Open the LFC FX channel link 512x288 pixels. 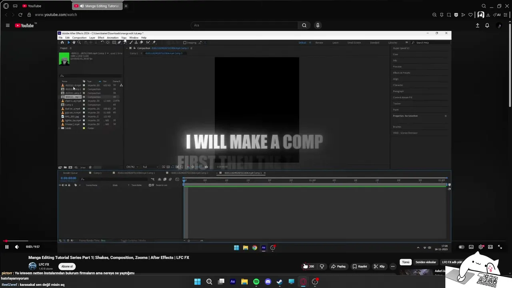pos(44,264)
